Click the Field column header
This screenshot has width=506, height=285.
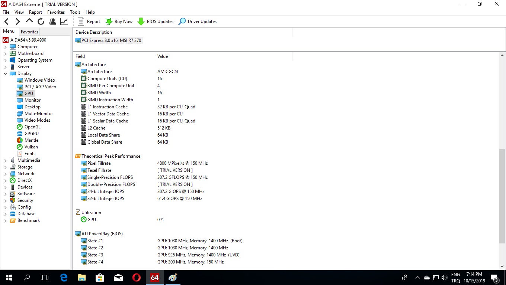(114, 56)
